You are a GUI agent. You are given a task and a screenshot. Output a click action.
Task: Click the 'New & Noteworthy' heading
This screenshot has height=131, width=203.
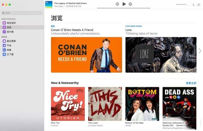click(65, 83)
